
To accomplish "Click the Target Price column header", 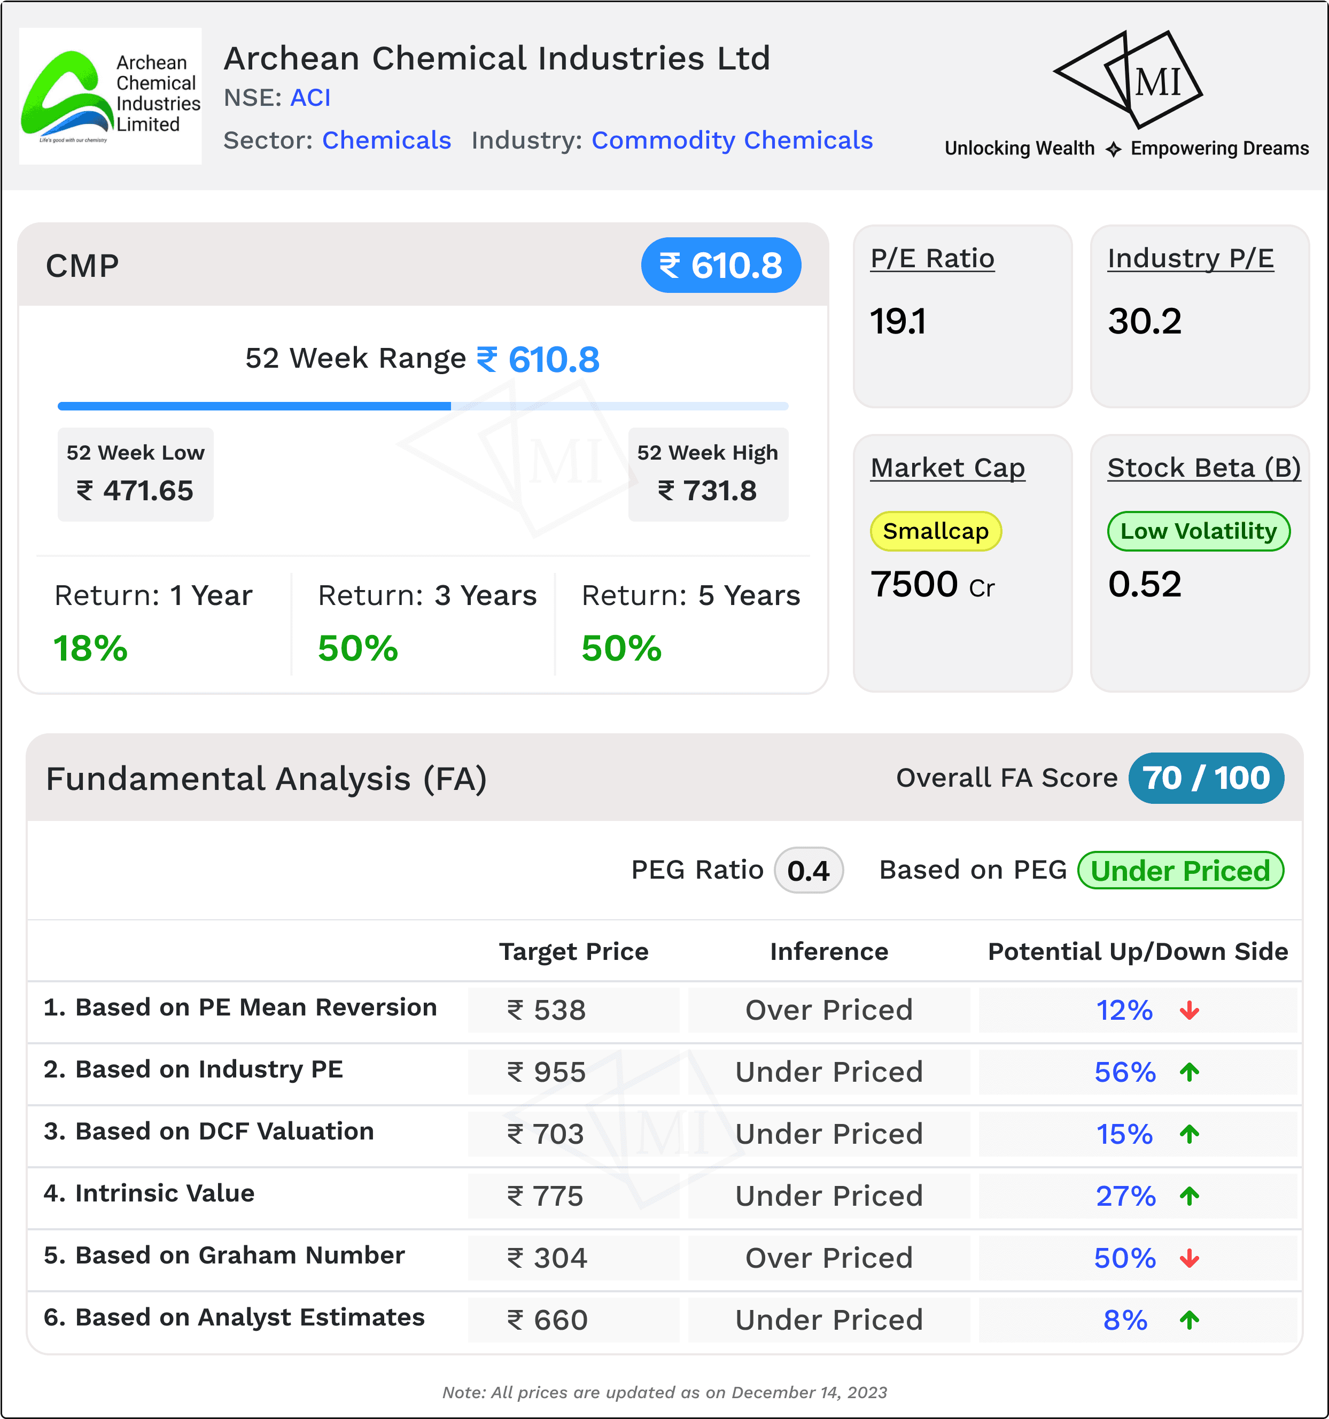I will coord(574,952).
